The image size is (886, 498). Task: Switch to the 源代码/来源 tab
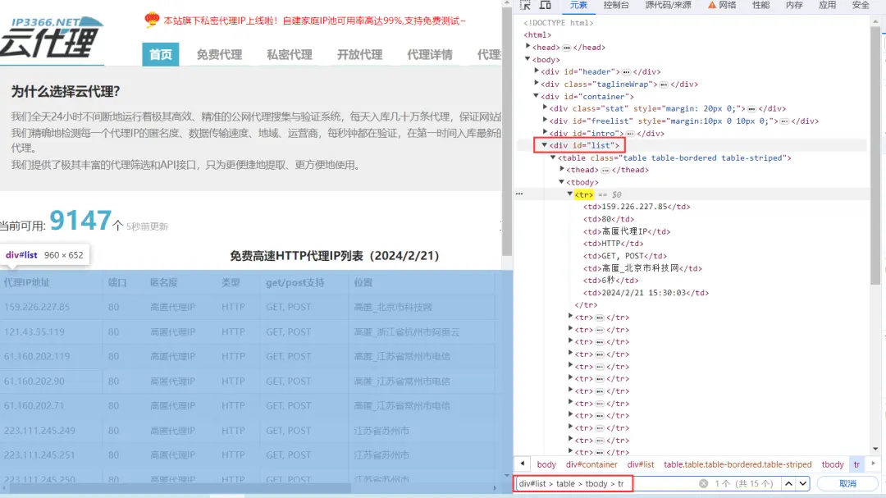click(668, 6)
